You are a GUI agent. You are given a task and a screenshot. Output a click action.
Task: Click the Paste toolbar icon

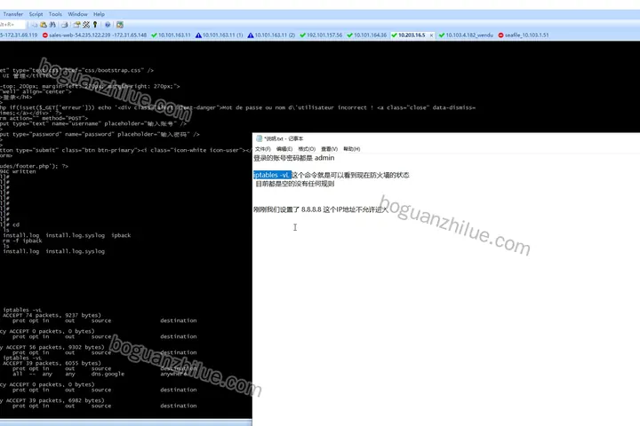click(44, 25)
